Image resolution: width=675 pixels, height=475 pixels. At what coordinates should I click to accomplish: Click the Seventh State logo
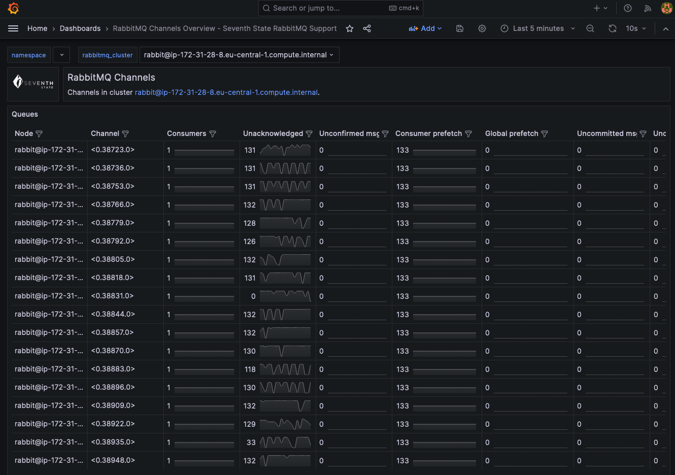point(33,82)
